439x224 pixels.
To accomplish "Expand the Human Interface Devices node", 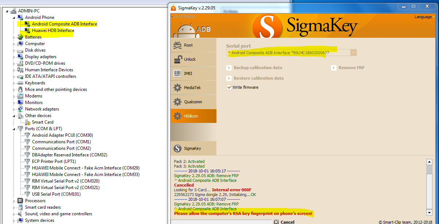I will click(14, 70).
